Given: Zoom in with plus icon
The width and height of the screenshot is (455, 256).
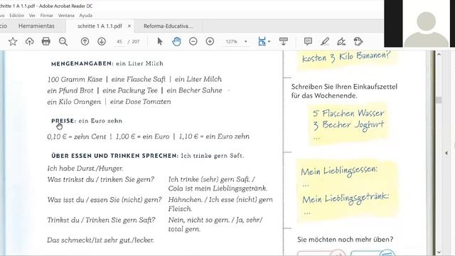Looking at the screenshot, I should pos(210,41).
